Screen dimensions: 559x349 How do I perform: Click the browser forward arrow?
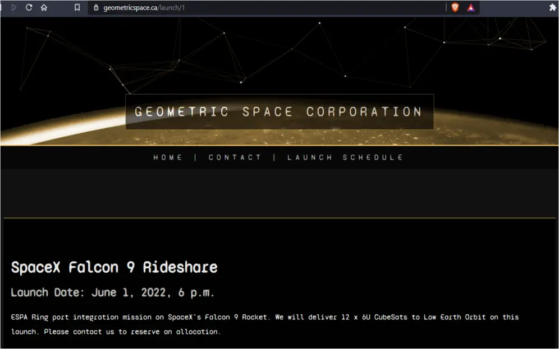[14, 7]
